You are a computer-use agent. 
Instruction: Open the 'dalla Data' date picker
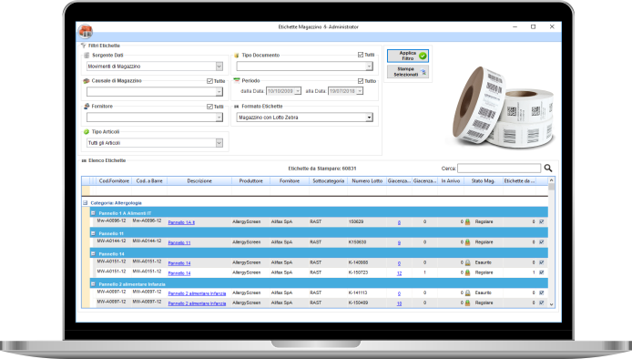pos(298,91)
